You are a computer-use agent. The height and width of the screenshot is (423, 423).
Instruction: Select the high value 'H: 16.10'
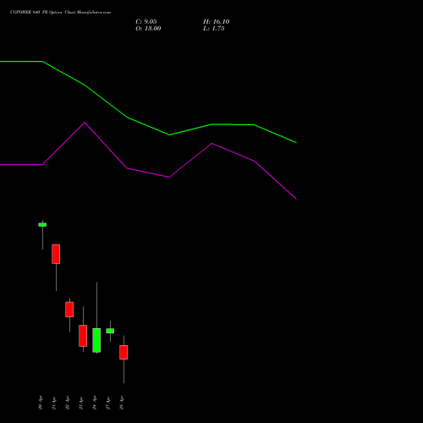tap(217, 22)
